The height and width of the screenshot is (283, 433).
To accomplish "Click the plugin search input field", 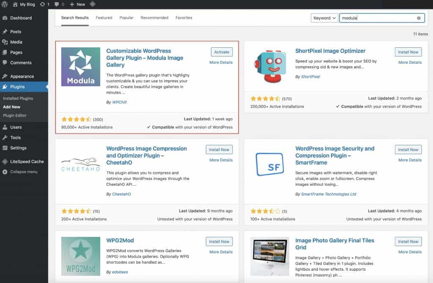I will 382,18.
